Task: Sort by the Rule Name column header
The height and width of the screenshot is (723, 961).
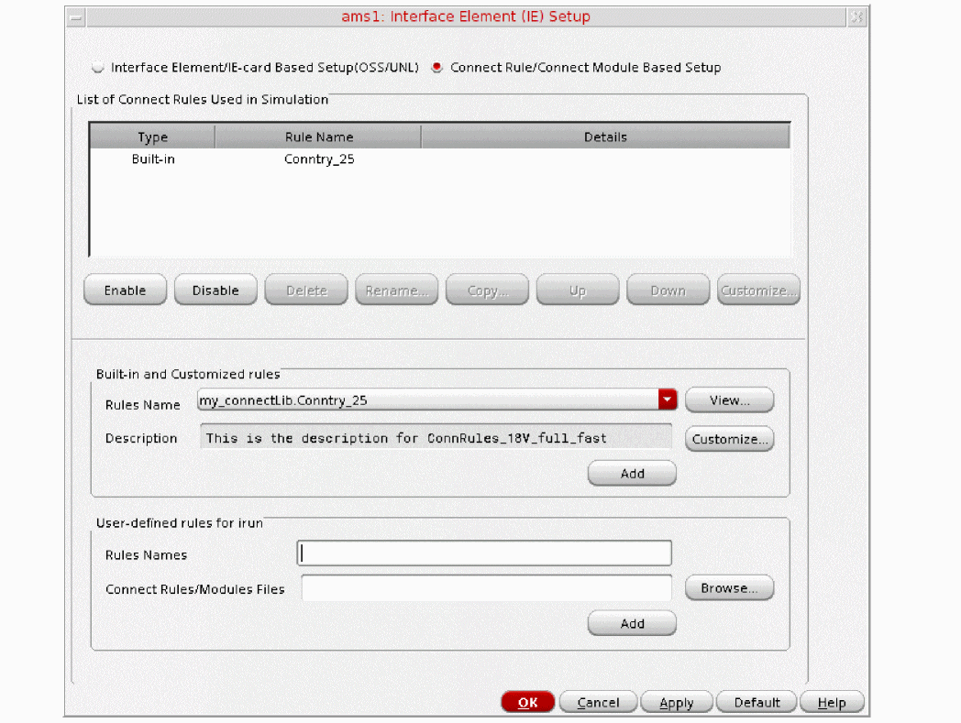Action: click(318, 137)
